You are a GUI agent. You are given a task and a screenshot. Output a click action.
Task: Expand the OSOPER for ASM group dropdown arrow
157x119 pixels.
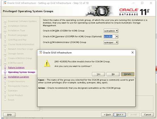pos(117,37)
